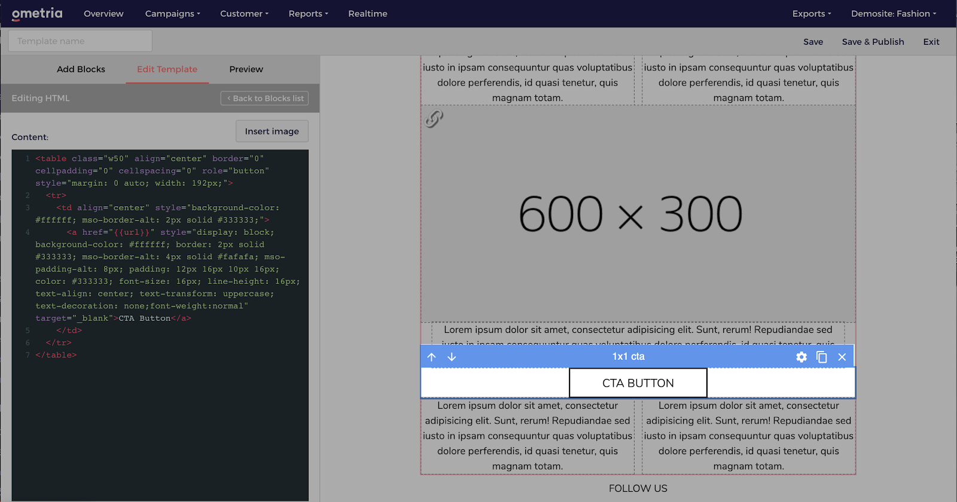Click the Editing HTML heading
The width and height of the screenshot is (957, 502).
point(41,98)
